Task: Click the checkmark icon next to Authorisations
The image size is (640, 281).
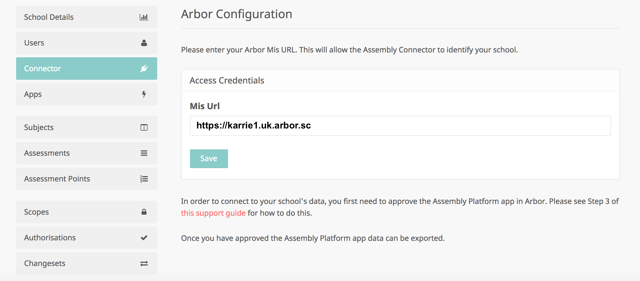Action: click(144, 238)
